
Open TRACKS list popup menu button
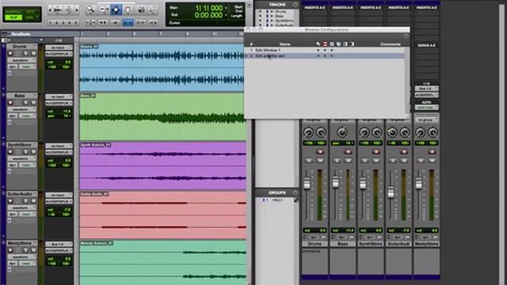tap(295, 5)
